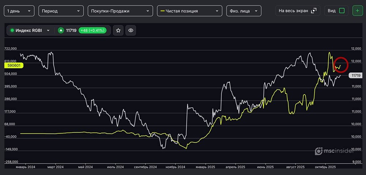
Task: Click the yellow line marker before Чистая позиция
Action: (x=163, y=11)
